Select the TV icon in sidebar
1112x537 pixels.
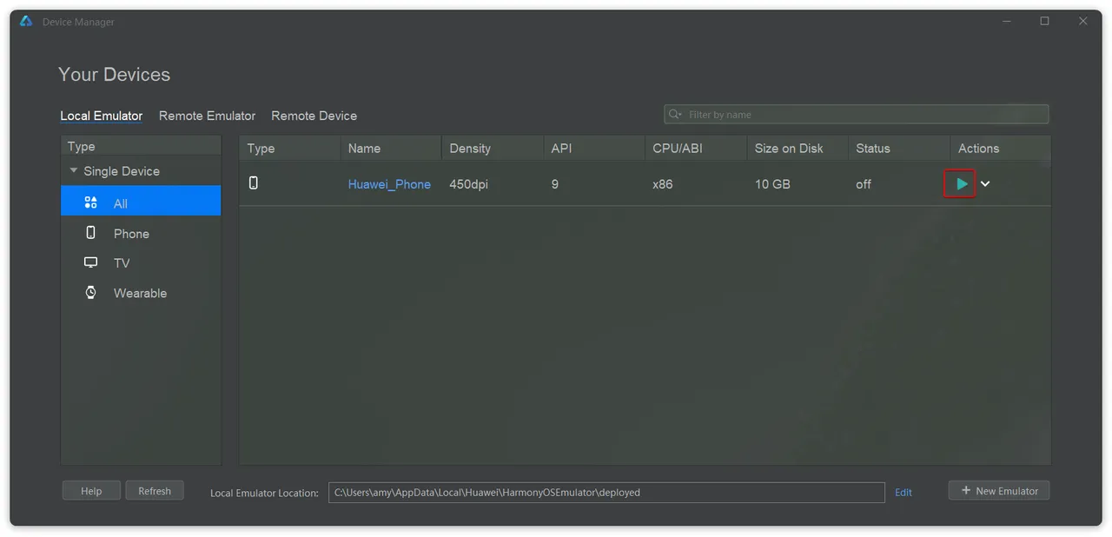coord(90,262)
